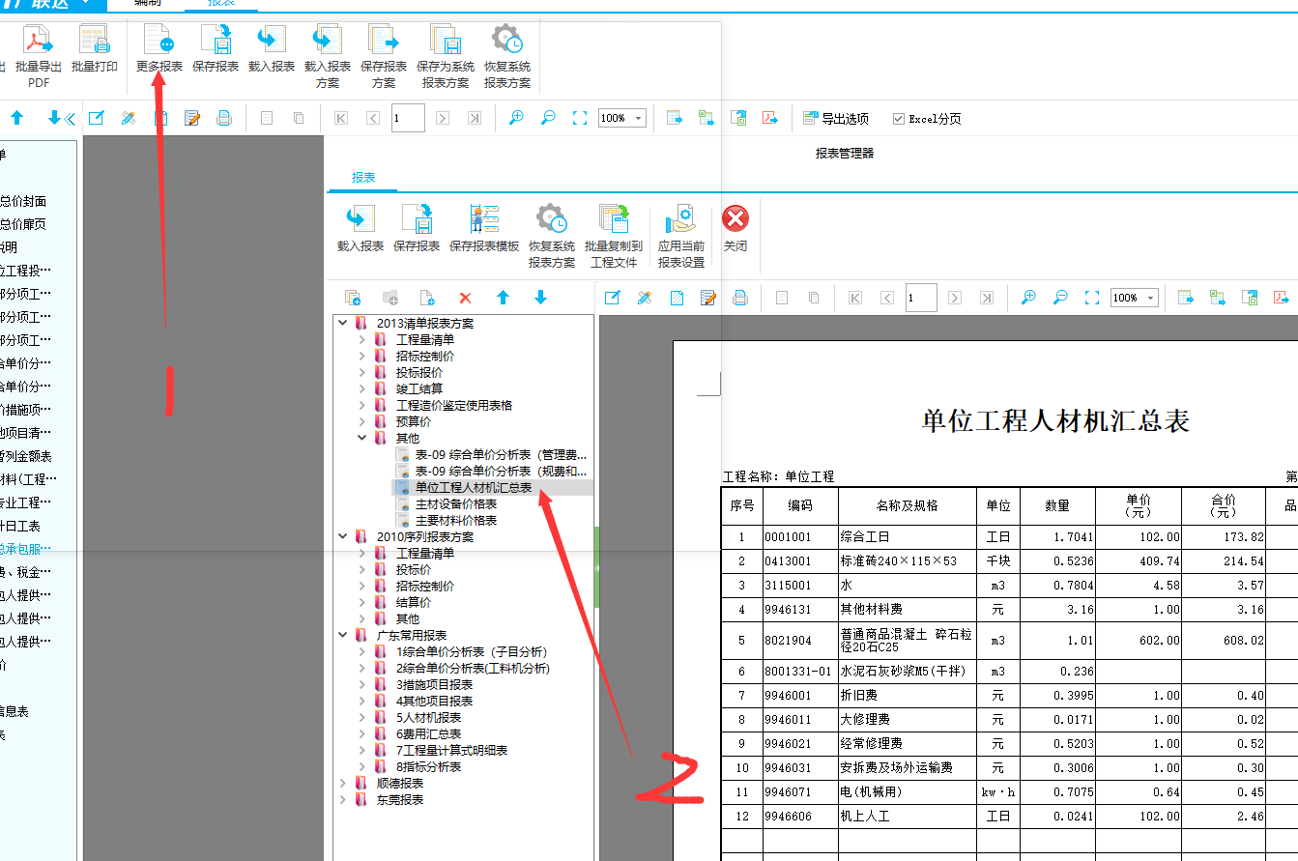Viewport: 1298px width, 861px height.
Task: Click page number field in main toolbar
Action: click(408, 118)
